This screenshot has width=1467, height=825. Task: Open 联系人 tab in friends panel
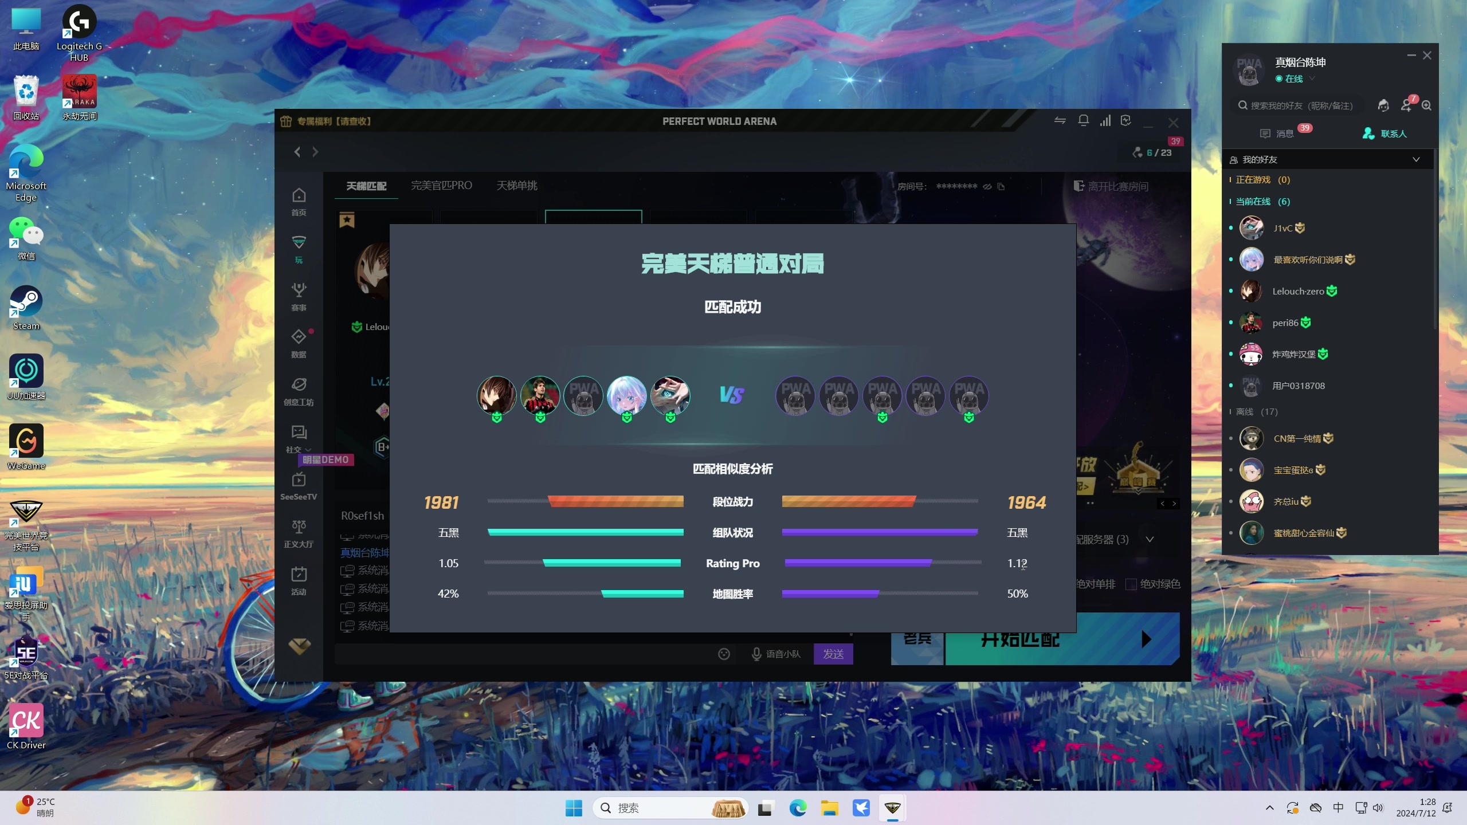[x=1384, y=133]
